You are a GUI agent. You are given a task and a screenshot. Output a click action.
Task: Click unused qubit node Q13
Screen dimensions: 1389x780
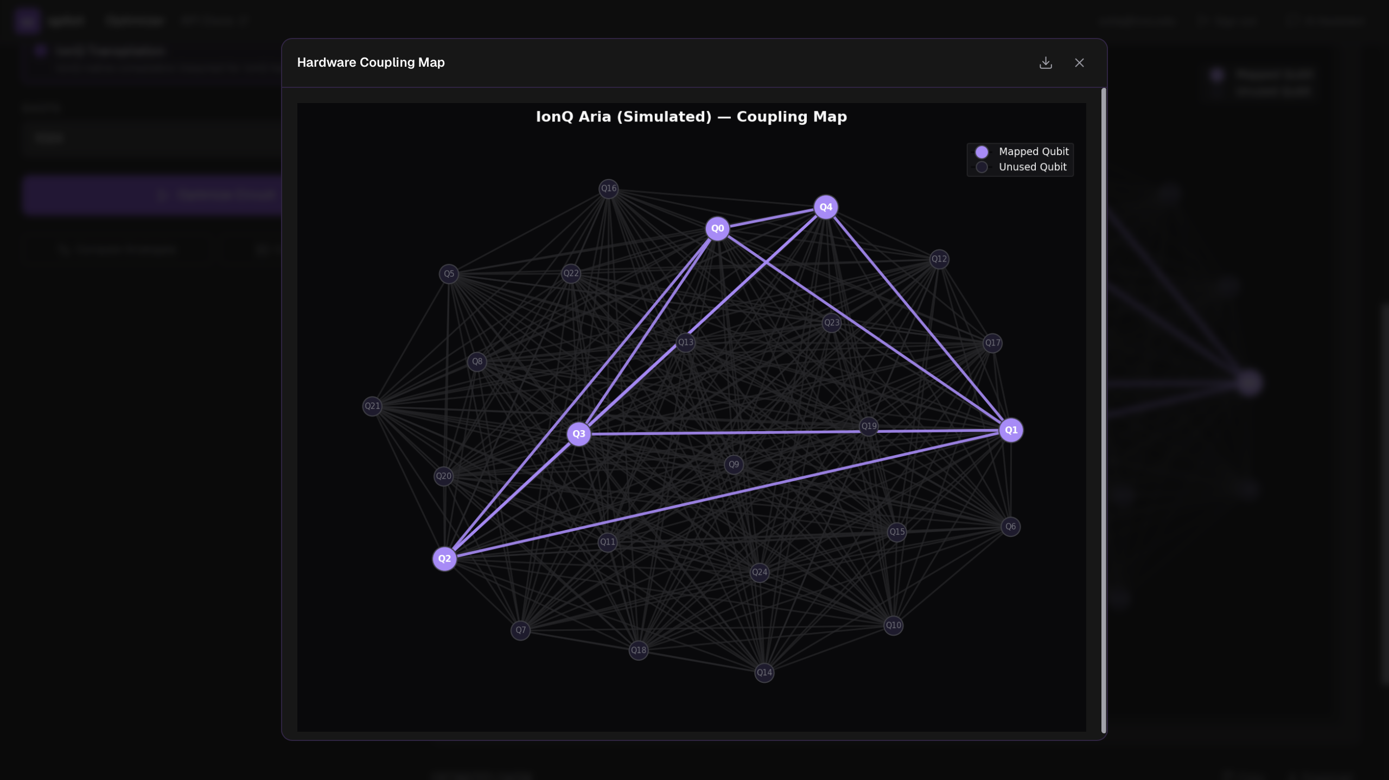pyautogui.click(x=685, y=342)
